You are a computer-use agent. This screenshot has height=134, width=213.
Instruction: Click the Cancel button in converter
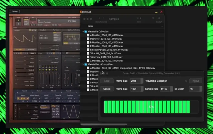click(x=107, y=89)
